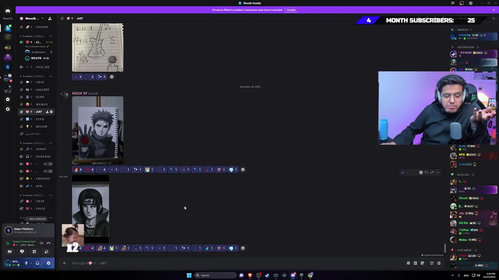The image size is (499, 280).
Task: Open the TYPO channel
Action: pos(37,119)
